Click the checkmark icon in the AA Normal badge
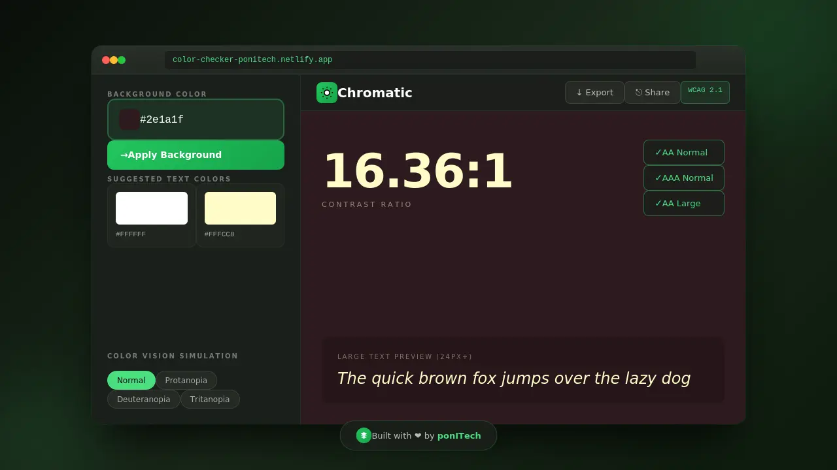Image resolution: width=837 pixels, height=470 pixels. 658,152
